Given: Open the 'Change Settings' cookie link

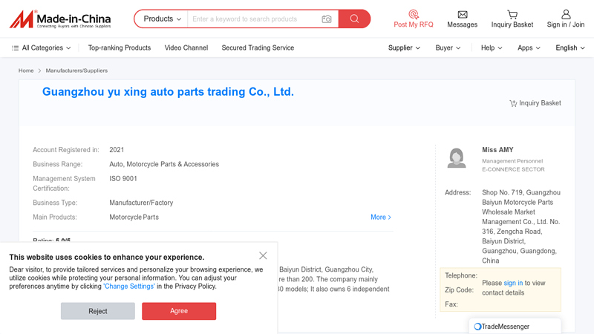Looking at the screenshot, I should pyautogui.click(x=128, y=286).
